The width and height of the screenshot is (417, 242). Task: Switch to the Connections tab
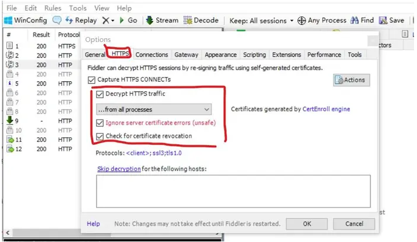[151, 55]
